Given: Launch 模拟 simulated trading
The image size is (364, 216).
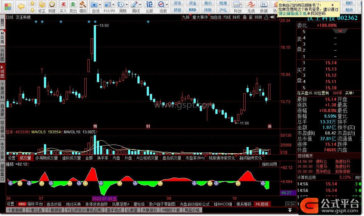Looking at the screenshot, I should [x=83, y=7].
